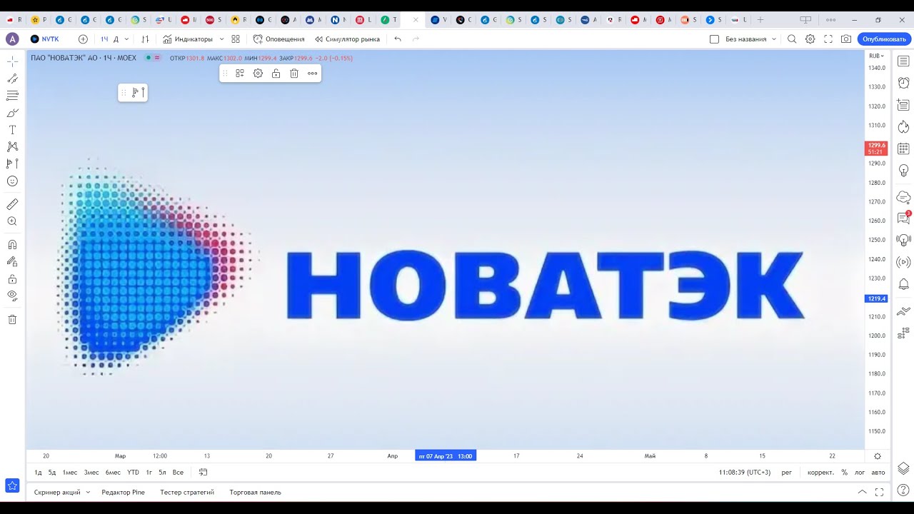Image resolution: width=914 pixels, height=514 pixels.
Task: Open the Редактор Pine tab
Action: coord(123,493)
